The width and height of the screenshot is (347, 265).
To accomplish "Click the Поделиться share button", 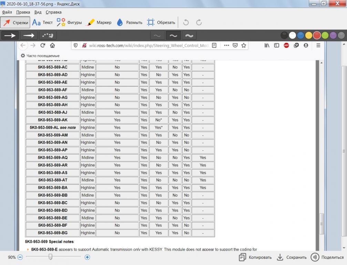I will point(327,257).
